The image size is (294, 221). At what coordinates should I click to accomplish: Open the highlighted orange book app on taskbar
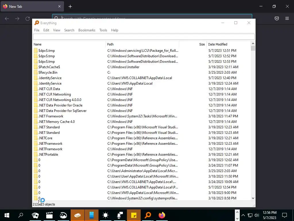coord(78,215)
